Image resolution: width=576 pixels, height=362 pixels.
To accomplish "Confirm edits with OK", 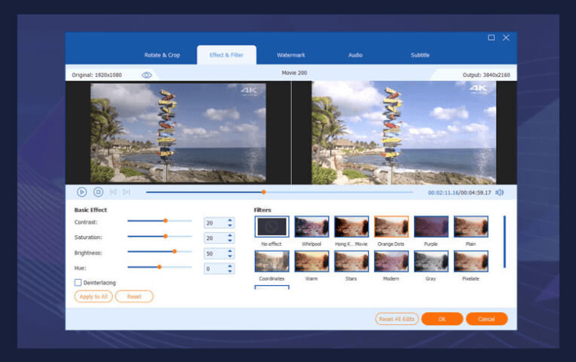I will 442,319.
